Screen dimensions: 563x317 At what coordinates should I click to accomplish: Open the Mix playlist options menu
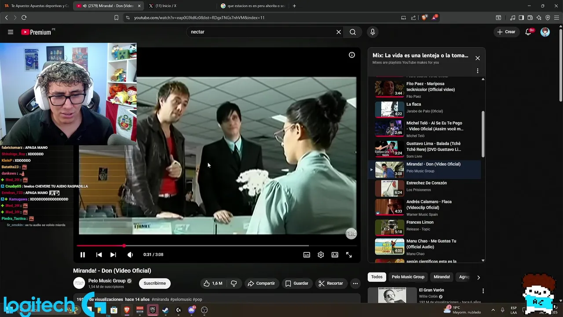[478, 71]
